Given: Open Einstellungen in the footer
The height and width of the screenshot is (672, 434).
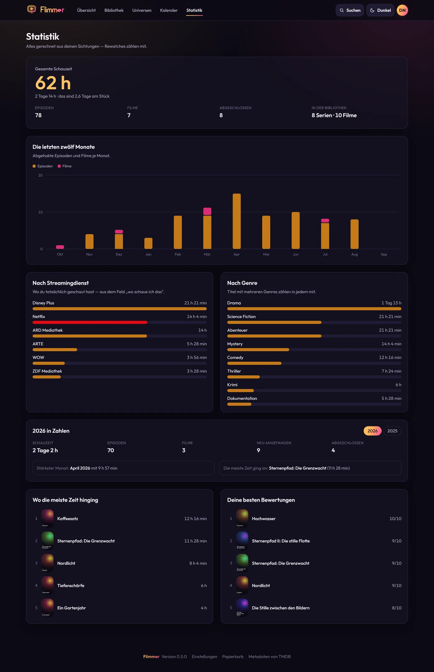Looking at the screenshot, I should (204, 657).
